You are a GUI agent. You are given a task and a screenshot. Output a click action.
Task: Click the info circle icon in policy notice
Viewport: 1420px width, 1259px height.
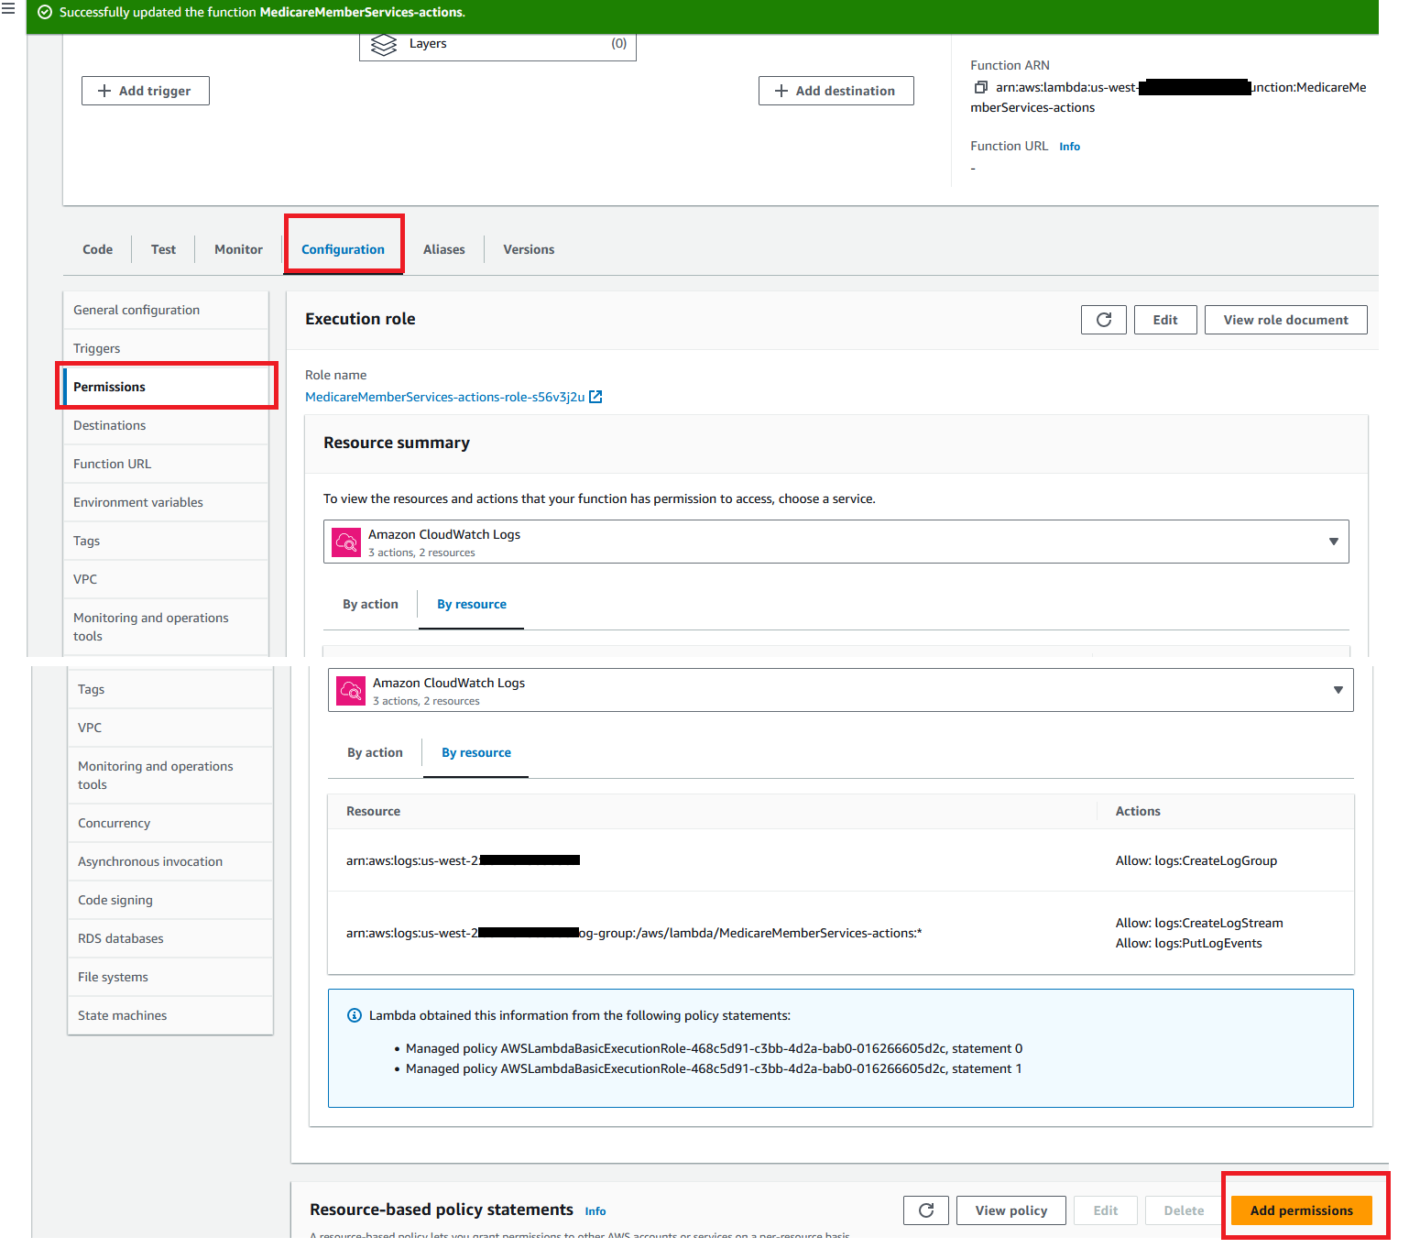click(x=355, y=1015)
